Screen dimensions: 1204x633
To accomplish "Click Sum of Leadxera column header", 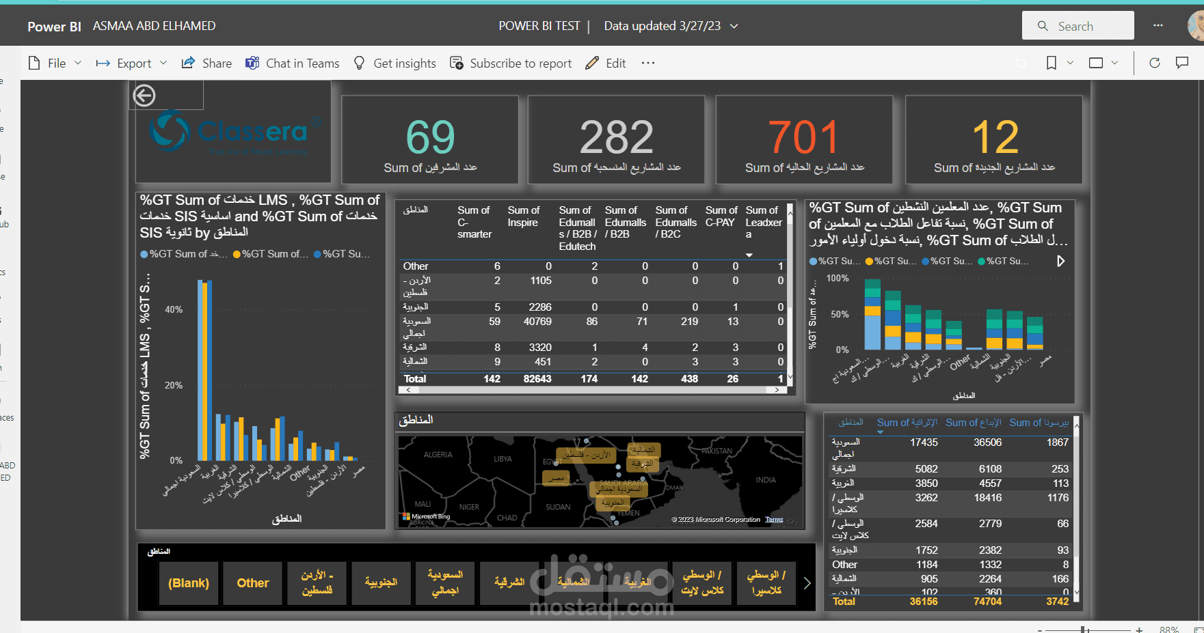I will (x=764, y=223).
